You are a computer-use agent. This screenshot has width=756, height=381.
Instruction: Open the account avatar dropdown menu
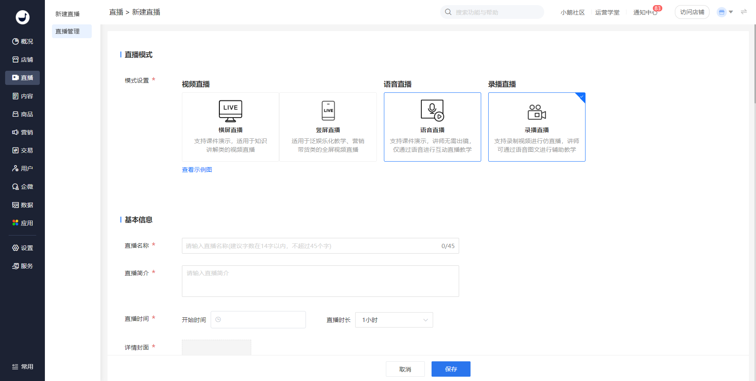724,12
